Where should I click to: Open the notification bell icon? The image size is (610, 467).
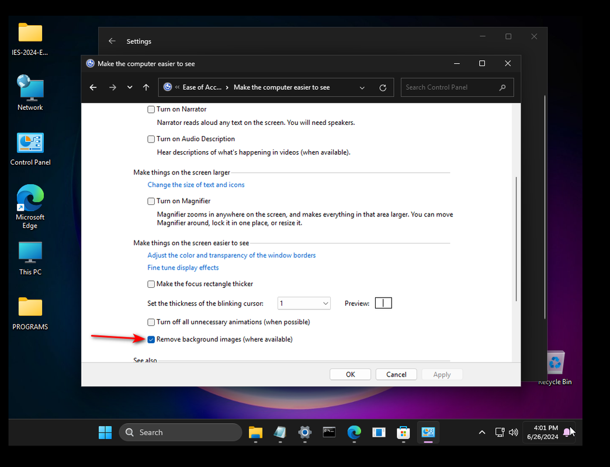point(567,432)
